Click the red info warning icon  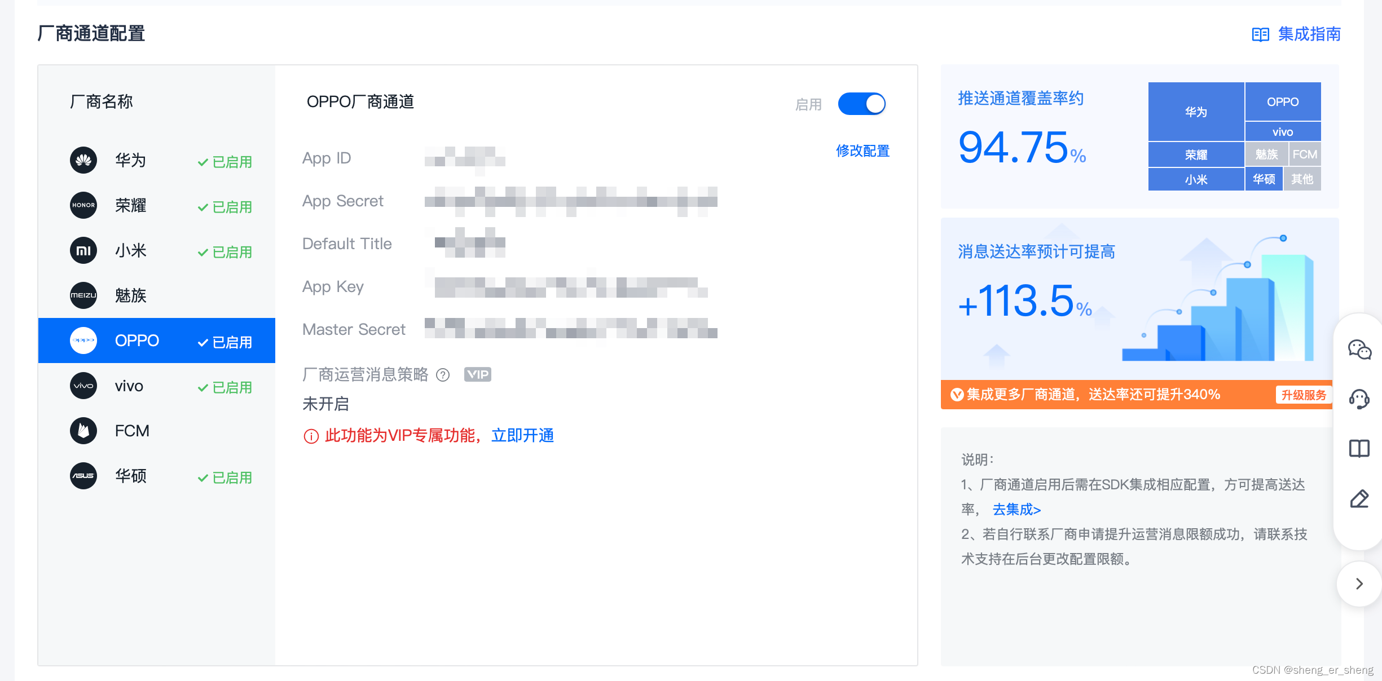(311, 436)
